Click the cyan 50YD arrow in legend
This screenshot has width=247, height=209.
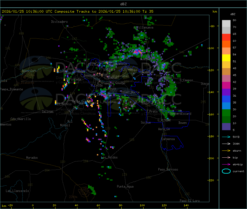(x=226, y=137)
